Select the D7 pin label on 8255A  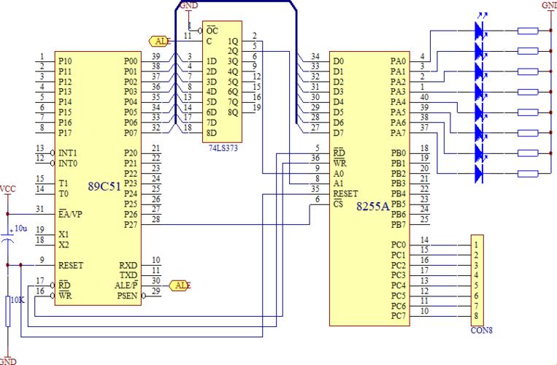pos(339,133)
